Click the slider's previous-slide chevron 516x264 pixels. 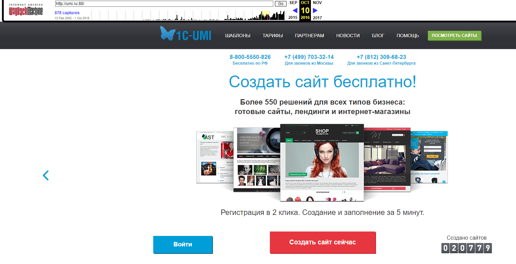click(46, 175)
